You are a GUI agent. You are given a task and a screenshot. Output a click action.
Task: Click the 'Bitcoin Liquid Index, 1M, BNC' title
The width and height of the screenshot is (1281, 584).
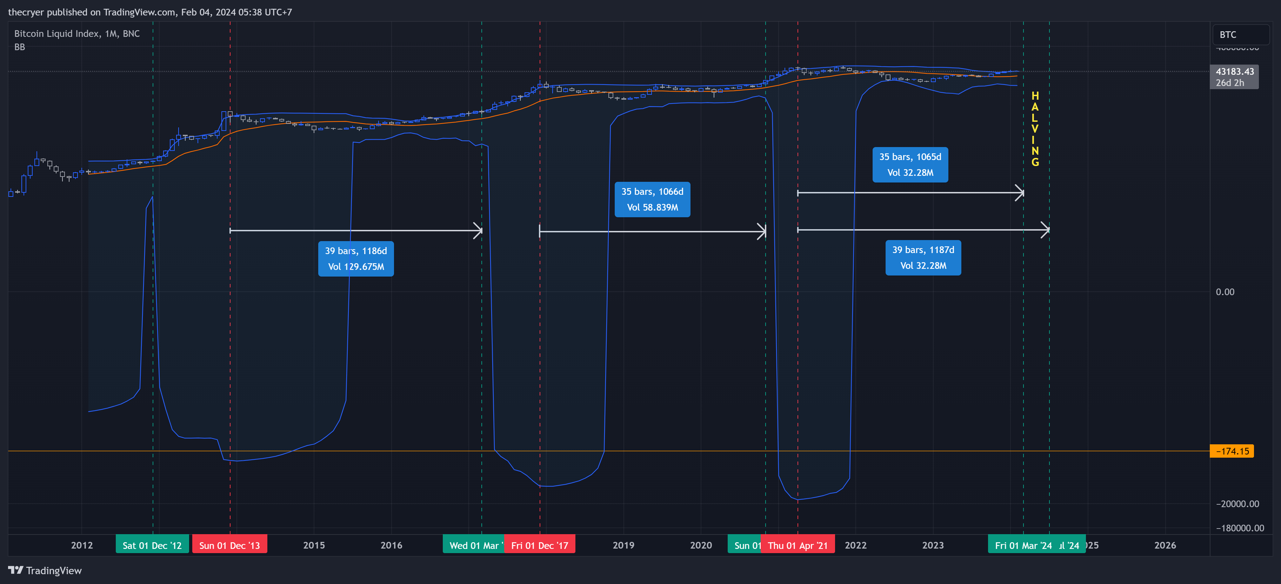click(77, 33)
